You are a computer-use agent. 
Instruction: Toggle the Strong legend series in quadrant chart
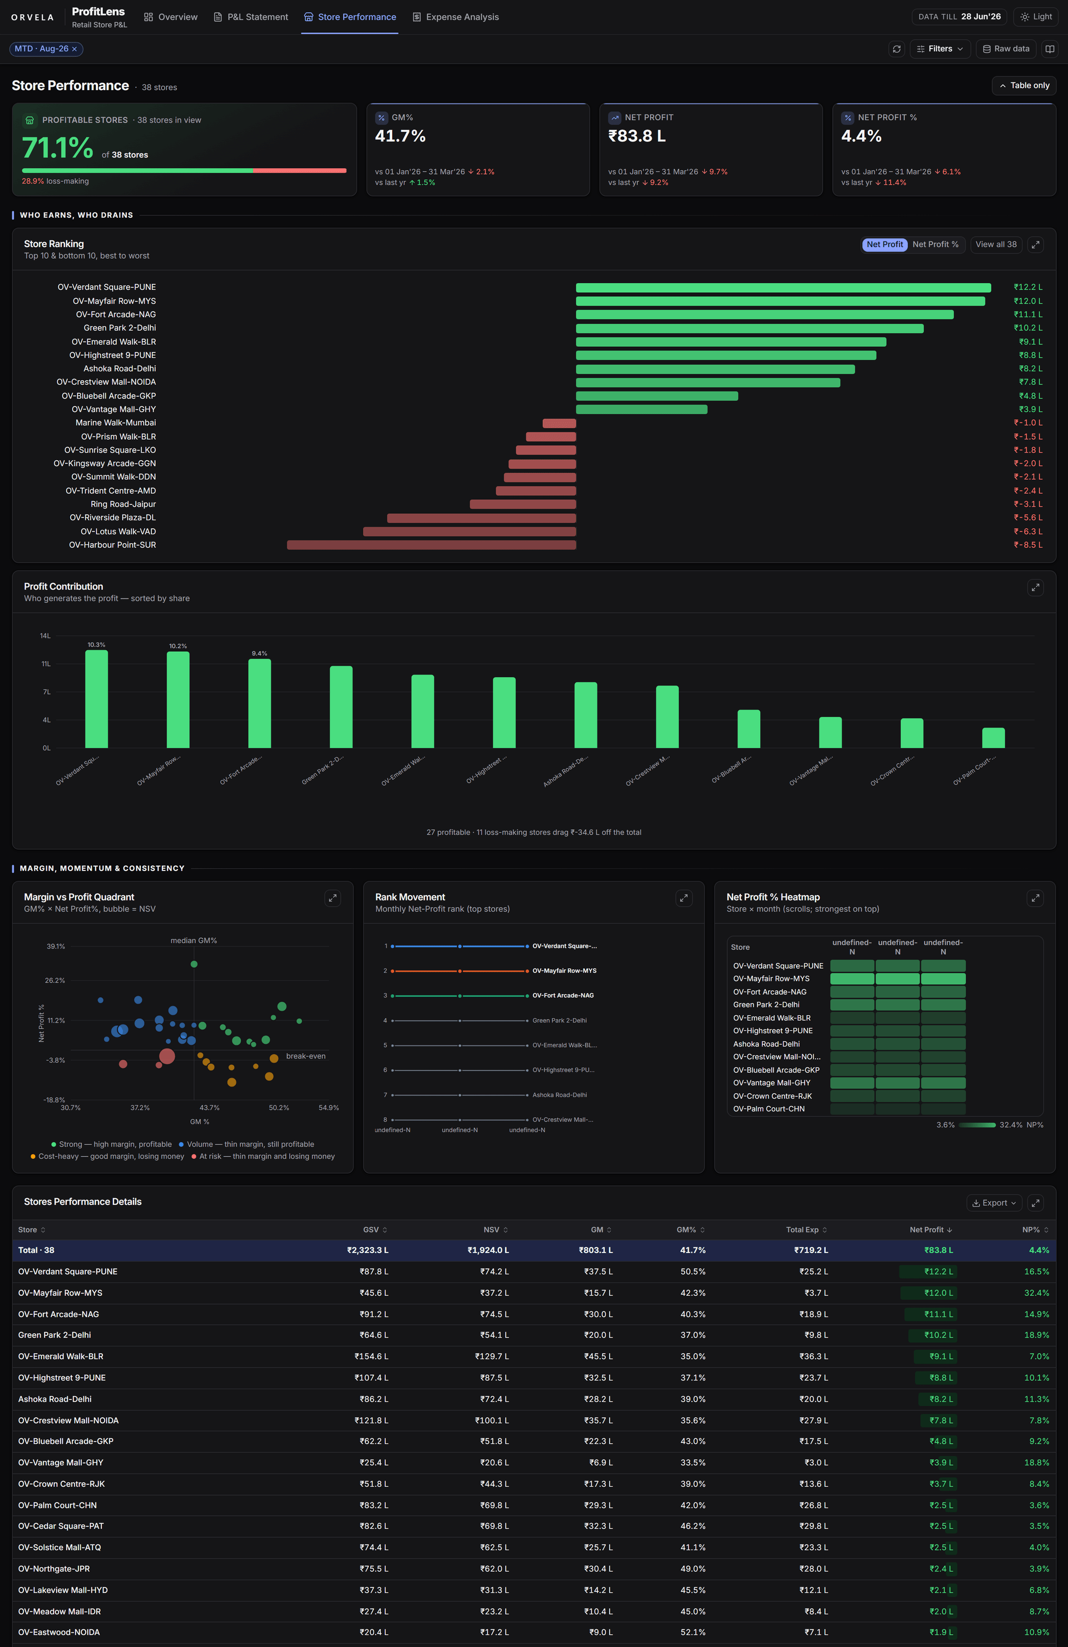[111, 1144]
